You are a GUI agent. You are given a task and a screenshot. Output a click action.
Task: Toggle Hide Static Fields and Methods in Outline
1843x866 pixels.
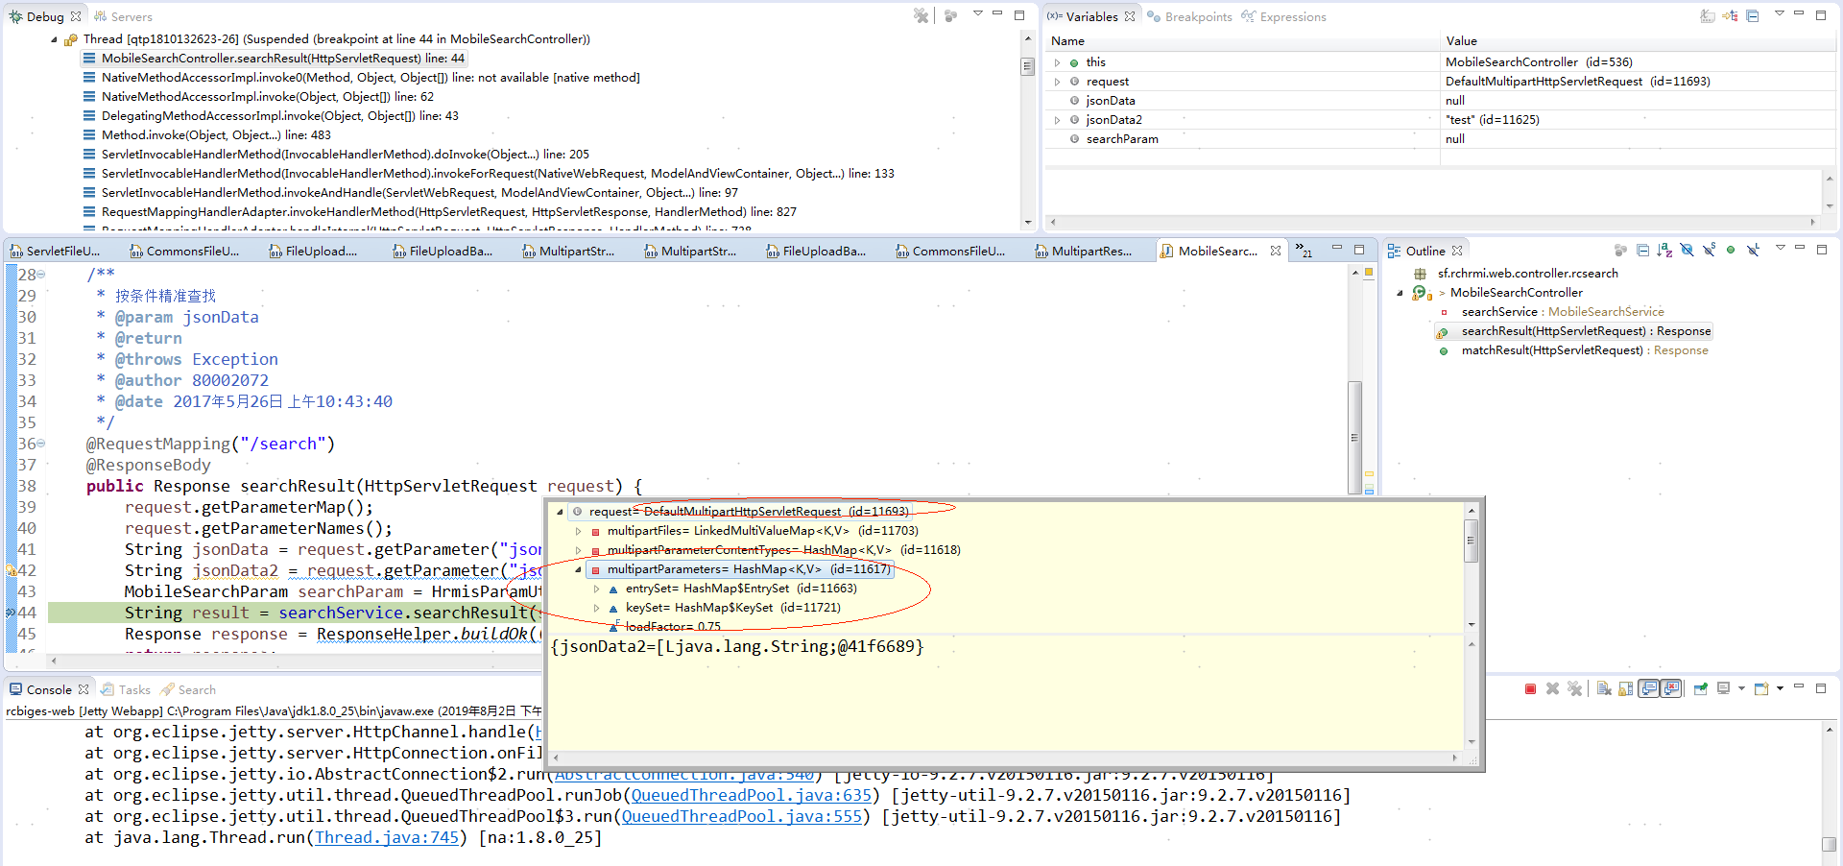(1709, 251)
